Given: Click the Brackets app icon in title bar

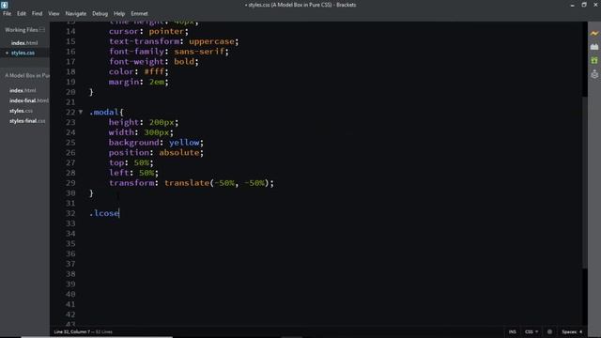Looking at the screenshot, I should (4, 5).
